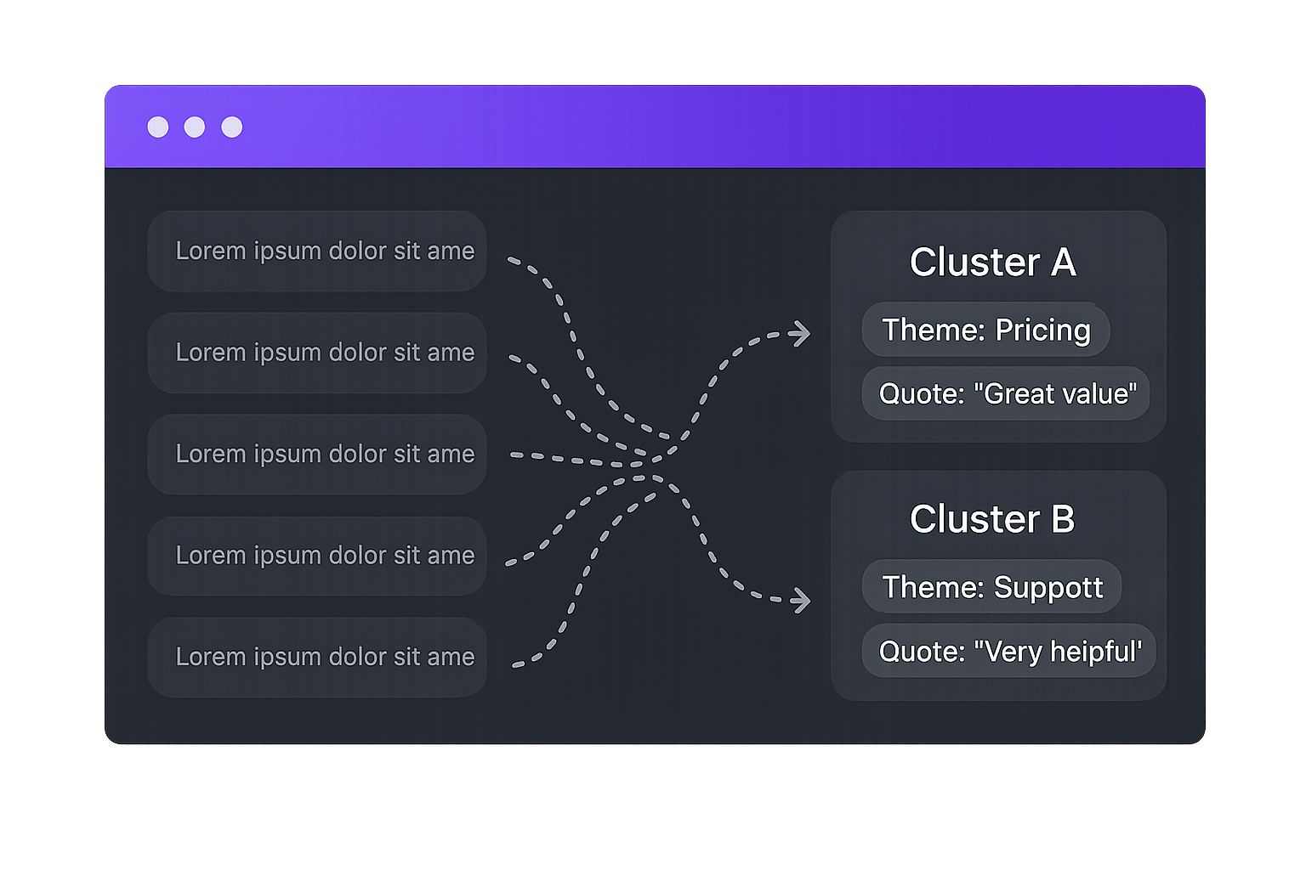This screenshot has width=1306, height=870.
Task: Choose the "Theme: Pricing" chip
Action: 985,330
